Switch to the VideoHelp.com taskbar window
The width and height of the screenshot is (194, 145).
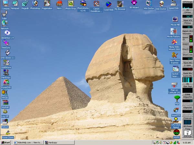[x=28, y=142]
